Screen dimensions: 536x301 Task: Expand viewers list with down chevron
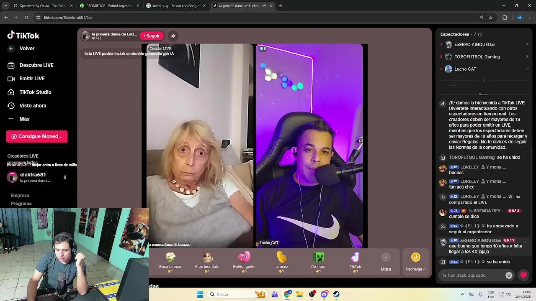click(x=484, y=81)
